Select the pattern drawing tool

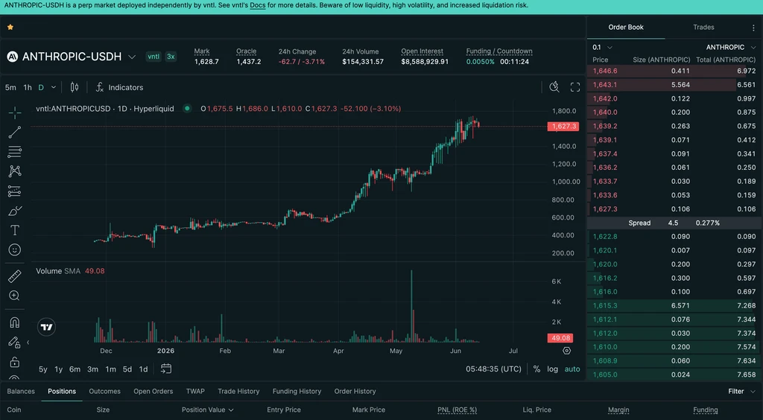pos(15,171)
